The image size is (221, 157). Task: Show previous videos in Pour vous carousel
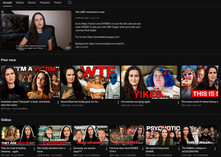tap(2, 82)
